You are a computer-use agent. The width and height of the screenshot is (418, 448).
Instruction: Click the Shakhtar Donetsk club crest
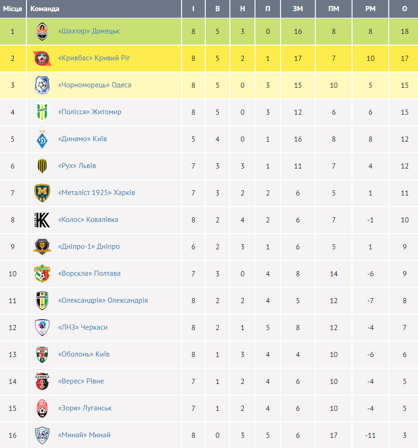click(x=42, y=32)
